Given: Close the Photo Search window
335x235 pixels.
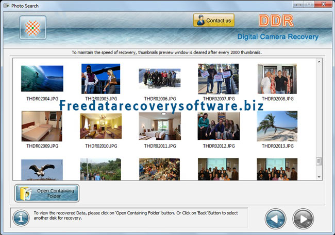Looking at the screenshot, I should 324,4.
